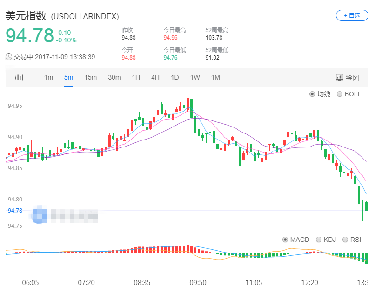Viewport: 375px width, 293px height.
Task: Open the 绘图 drawing tool
Action: tap(347, 78)
